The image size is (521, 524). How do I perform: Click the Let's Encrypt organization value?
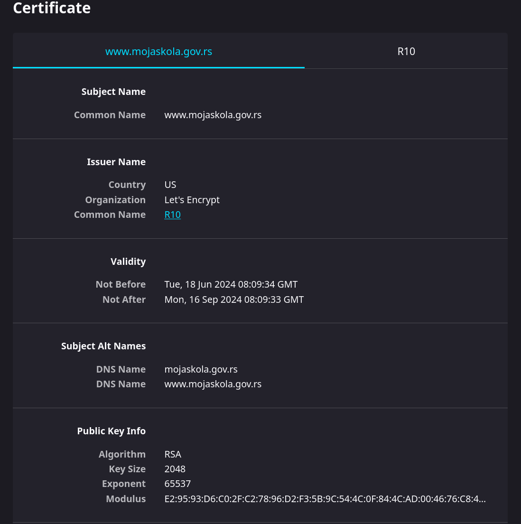(192, 200)
